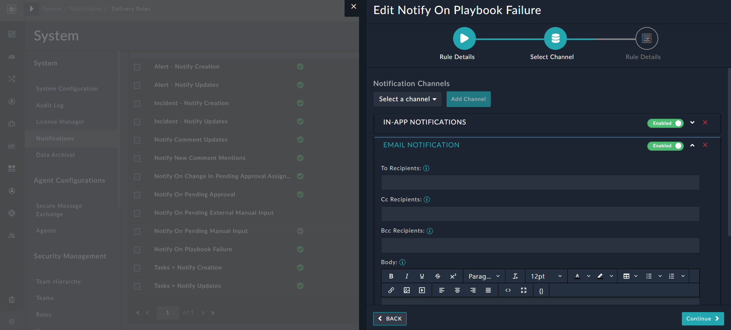This screenshot has height=330, width=731.
Task: Show info for To Recipients
Action: 426,168
